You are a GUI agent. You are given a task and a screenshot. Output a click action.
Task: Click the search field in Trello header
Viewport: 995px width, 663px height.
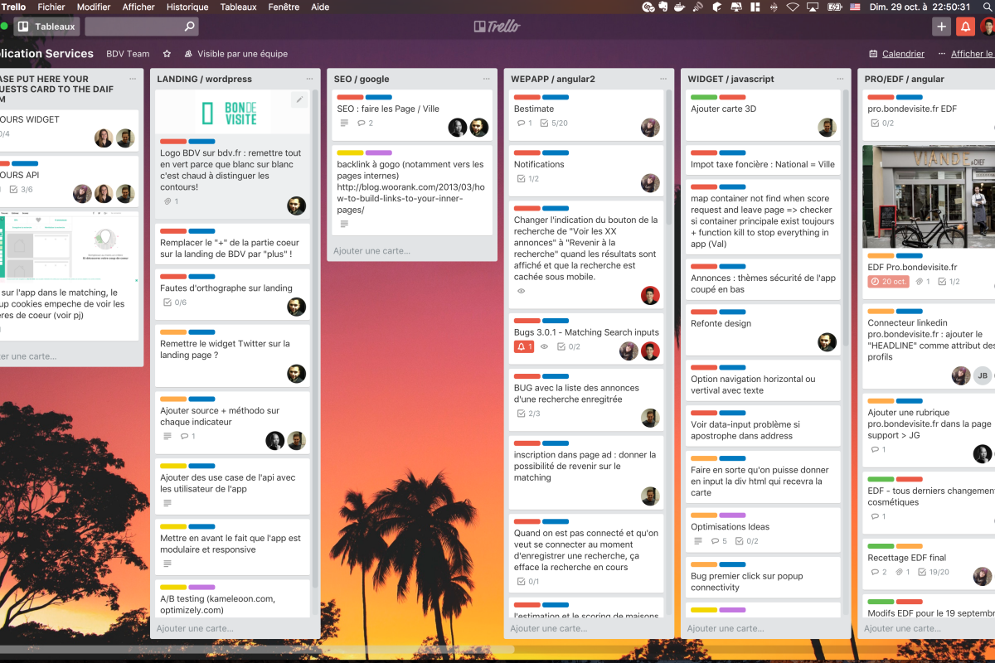coord(141,27)
